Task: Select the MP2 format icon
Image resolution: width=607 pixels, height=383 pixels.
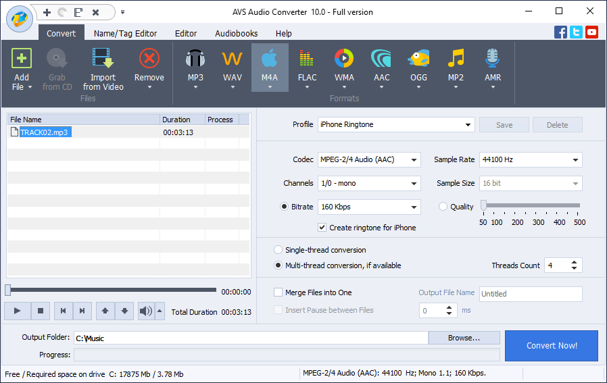Action: coord(456,58)
